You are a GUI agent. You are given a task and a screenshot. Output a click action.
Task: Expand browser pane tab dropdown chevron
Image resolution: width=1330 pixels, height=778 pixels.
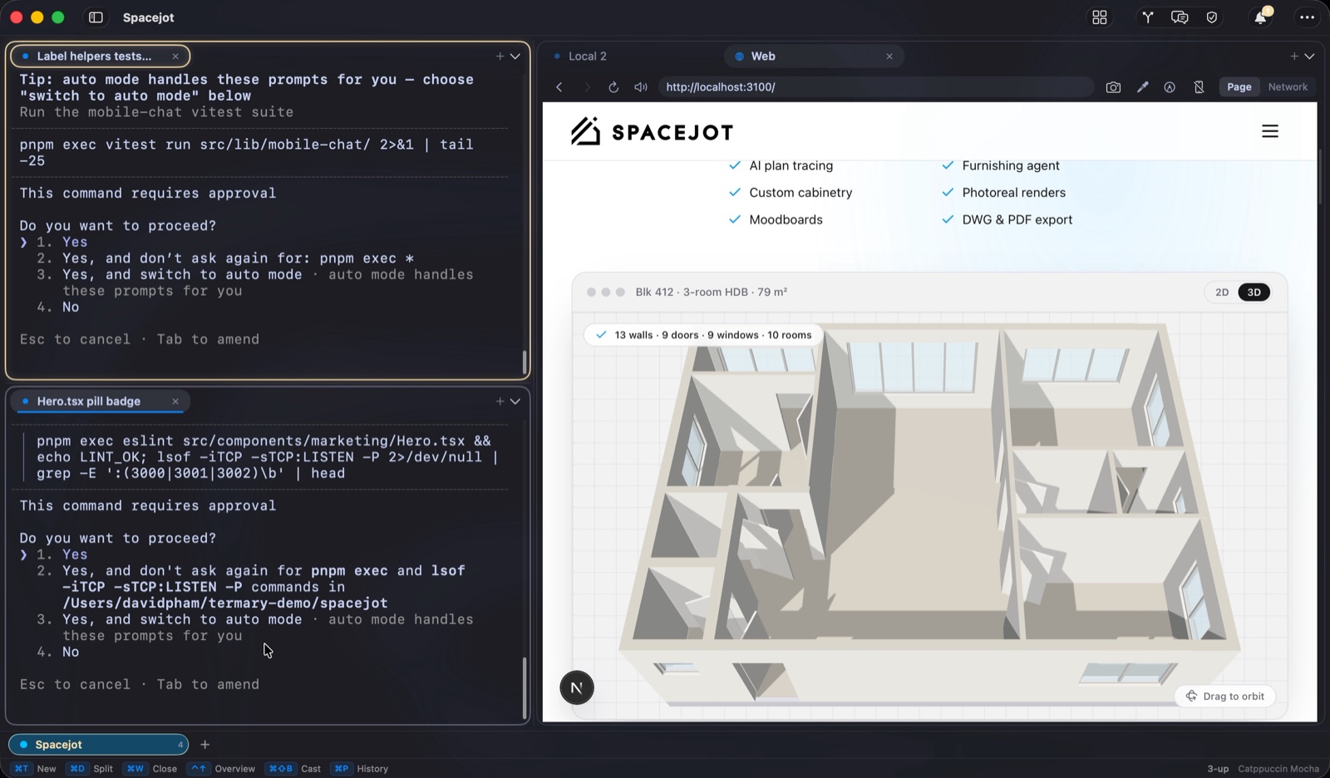[1309, 57]
